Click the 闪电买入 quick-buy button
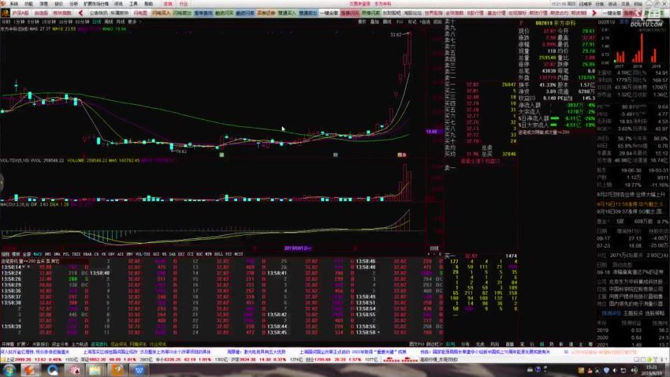Image resolution: width=670 pixels, height=377 pixels. click(161, 13)
